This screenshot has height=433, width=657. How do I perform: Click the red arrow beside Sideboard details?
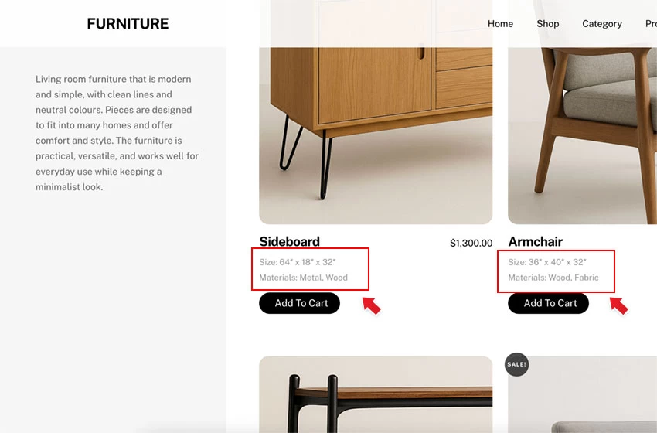click(372, 305)
